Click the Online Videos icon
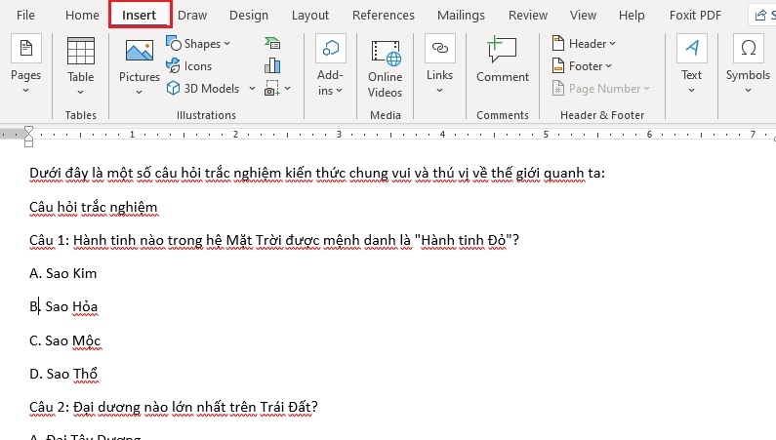Viewport: 776px width, 440px height. 386,54
